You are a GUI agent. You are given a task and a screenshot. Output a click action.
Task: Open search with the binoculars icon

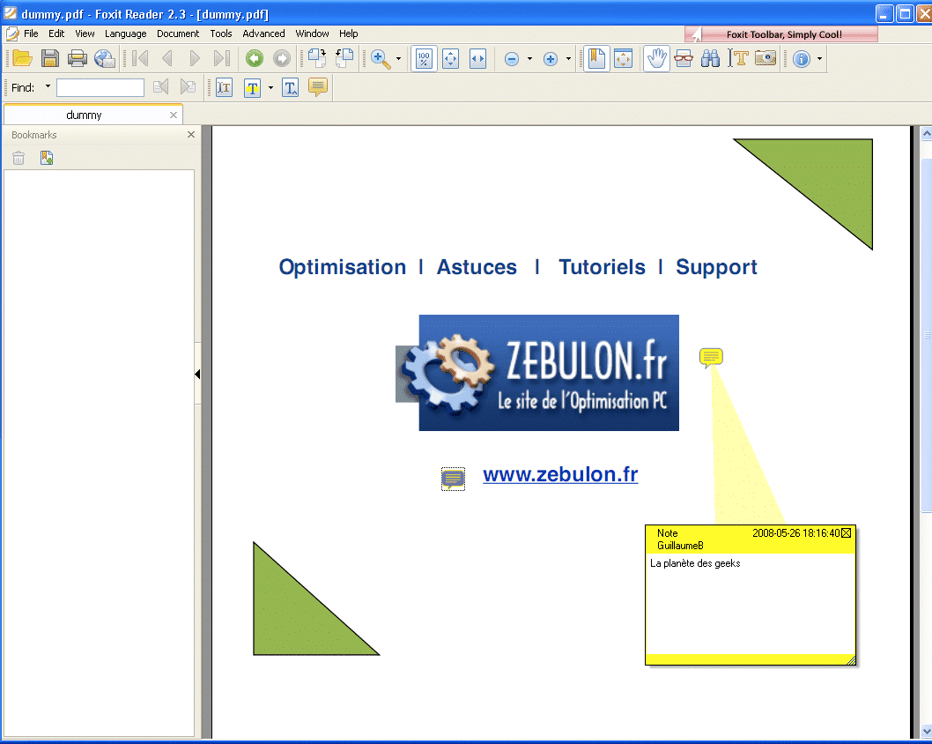[710, 59]
